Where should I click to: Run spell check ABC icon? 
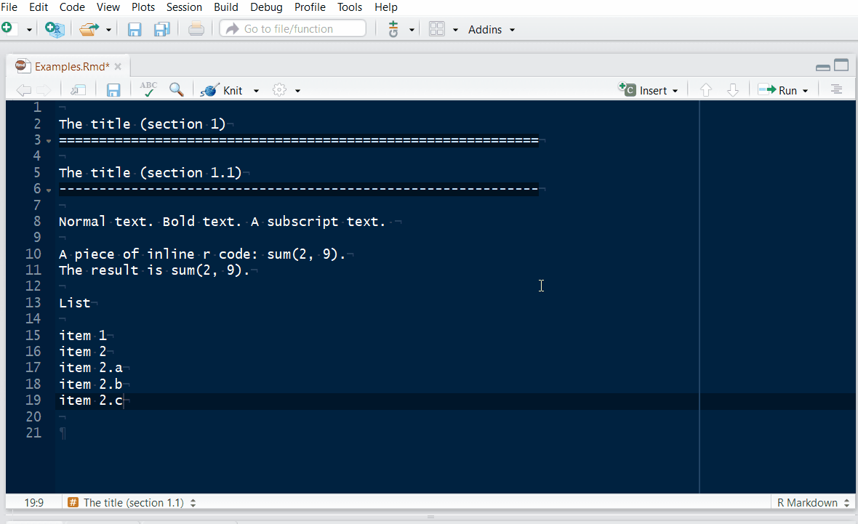click(148, 89)
